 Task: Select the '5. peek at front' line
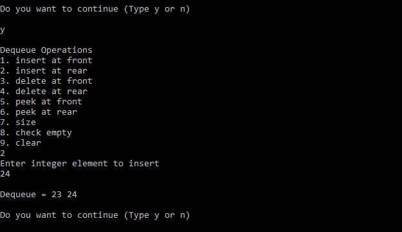pyautogui.click(x=41, y=102)
